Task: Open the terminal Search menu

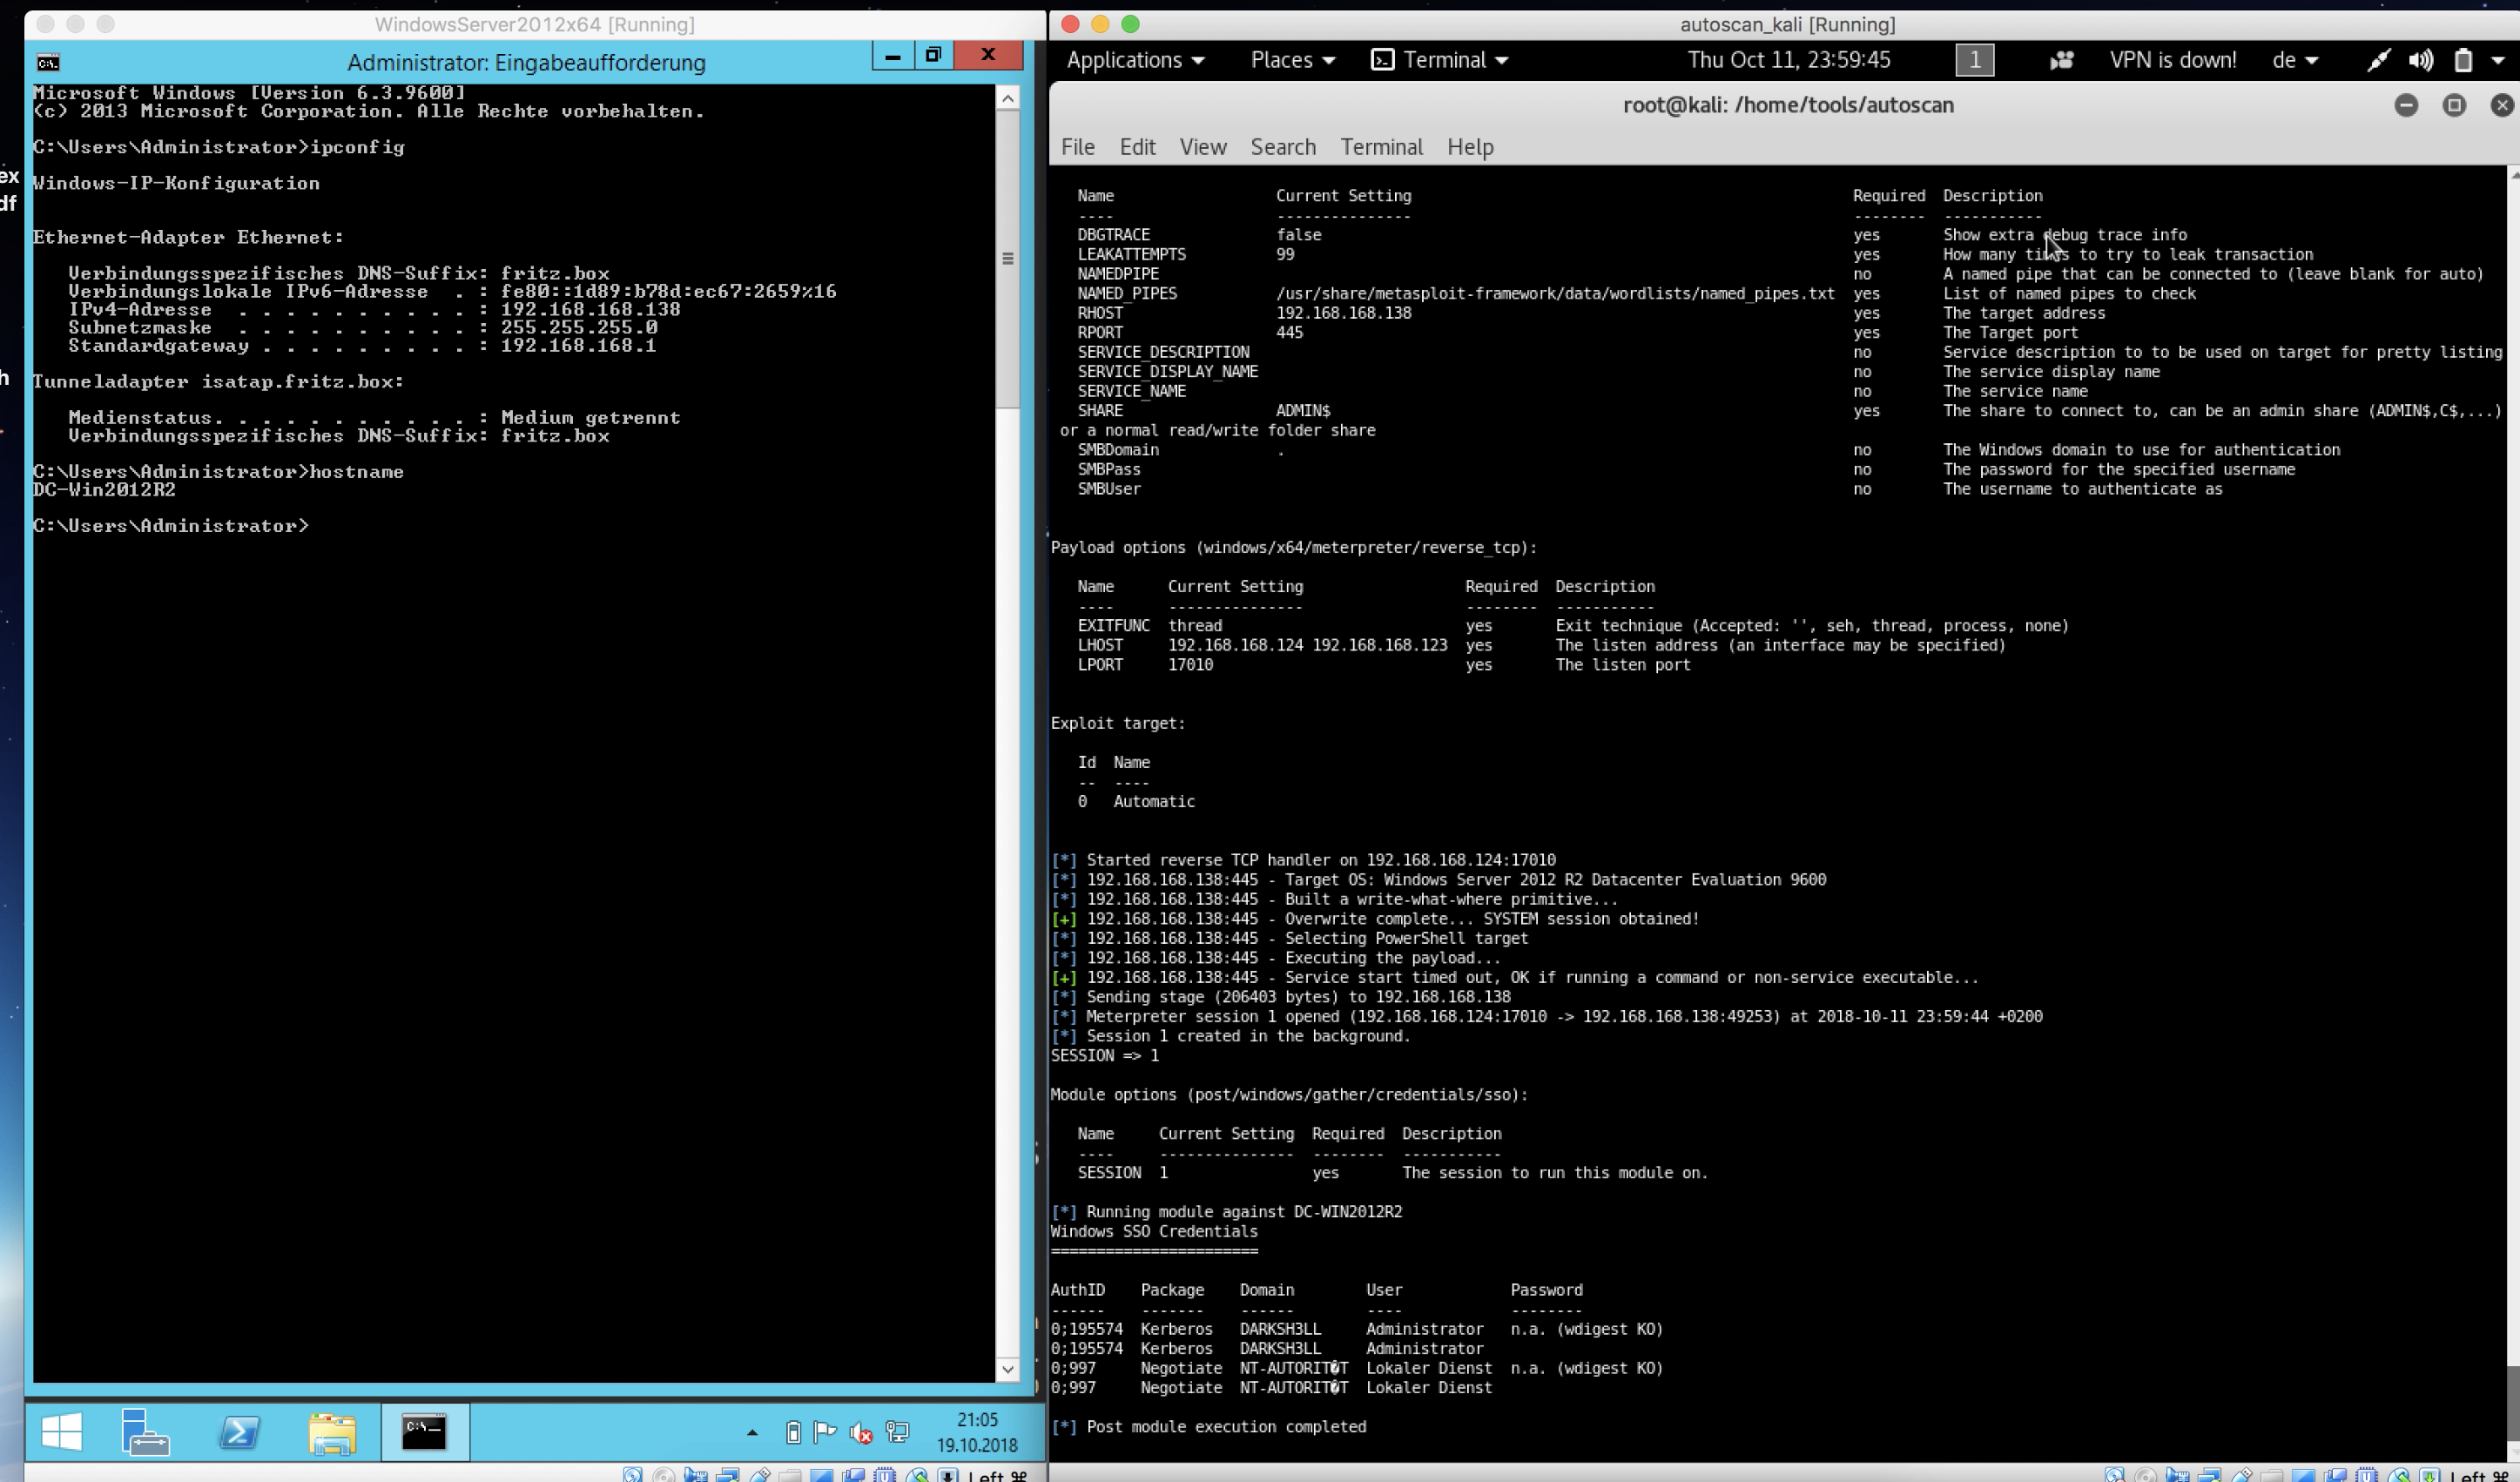Action: (1283, 147)
